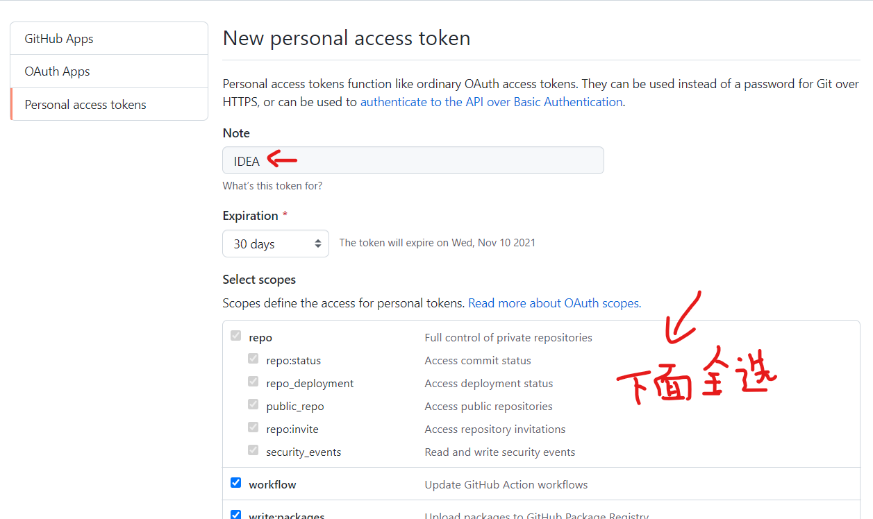Follow the authenticate to the API link
Viewport: 873px width, 519px height.
(491, 102)
